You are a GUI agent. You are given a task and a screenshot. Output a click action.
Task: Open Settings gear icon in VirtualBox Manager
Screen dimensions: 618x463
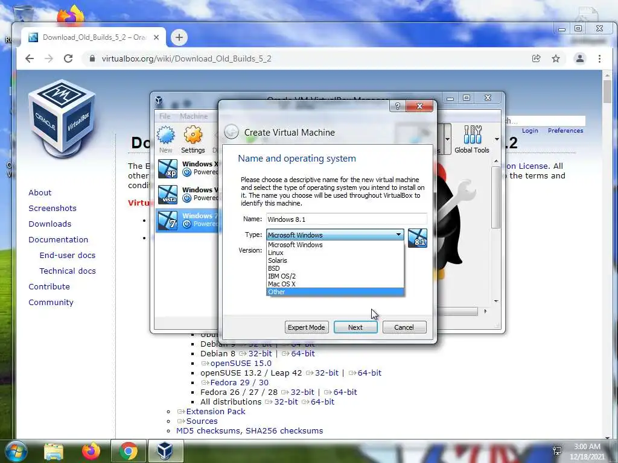[x=193, y=139]
